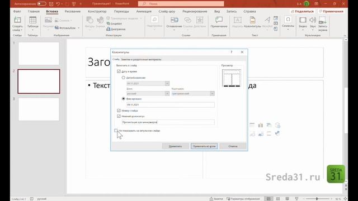Click the Действие (Action) star icon
Image resolution: width=358 pixels, height=201 pixels.
point(200,20)
